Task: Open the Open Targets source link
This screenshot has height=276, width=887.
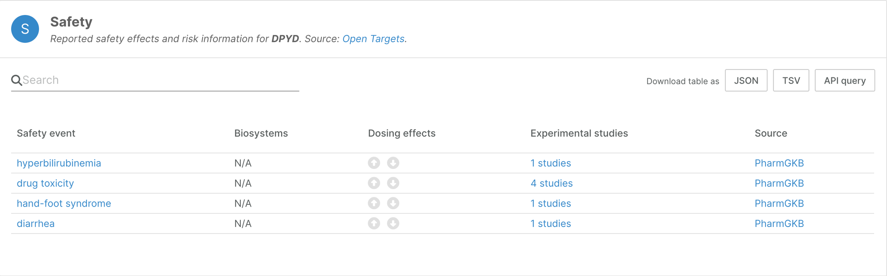Action: coord(373,39)
